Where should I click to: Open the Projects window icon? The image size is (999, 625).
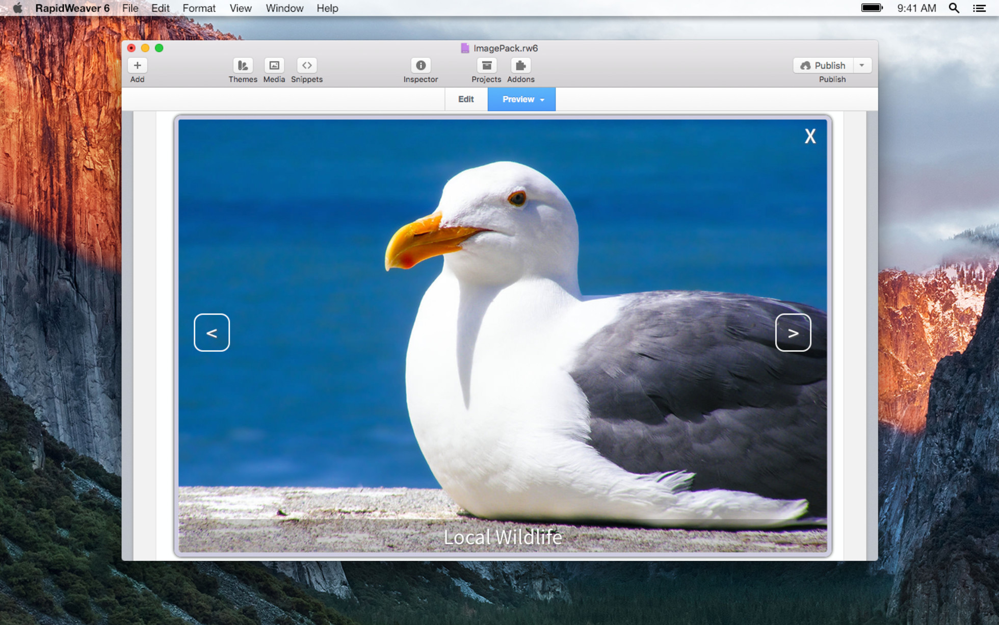486,65
